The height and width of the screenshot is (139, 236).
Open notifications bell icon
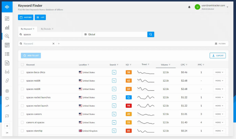pos(189,7)
